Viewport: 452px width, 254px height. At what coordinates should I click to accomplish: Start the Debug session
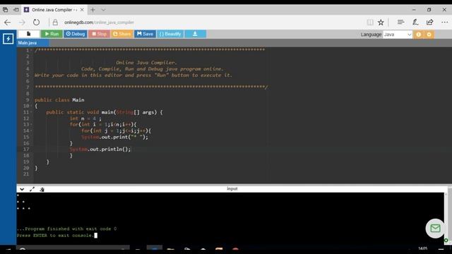point(76,34)
